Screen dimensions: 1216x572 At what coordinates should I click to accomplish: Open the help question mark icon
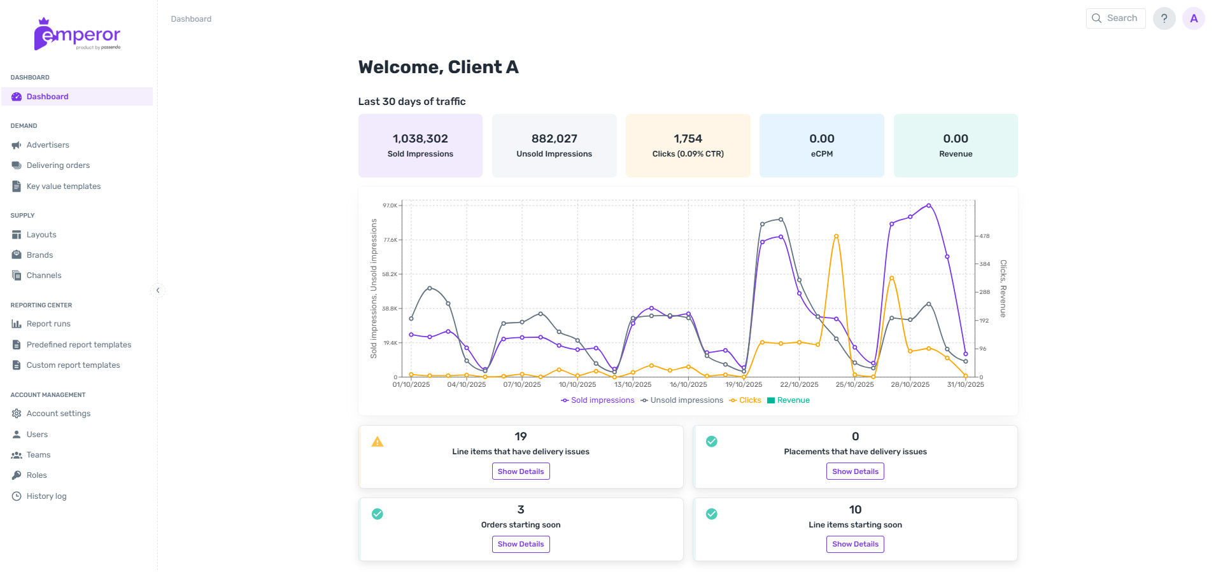(x=1164, y=18)
